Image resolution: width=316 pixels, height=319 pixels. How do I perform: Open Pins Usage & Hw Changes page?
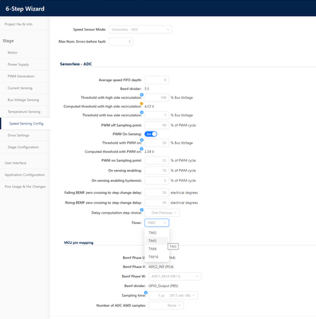click(x=25, y=187)
